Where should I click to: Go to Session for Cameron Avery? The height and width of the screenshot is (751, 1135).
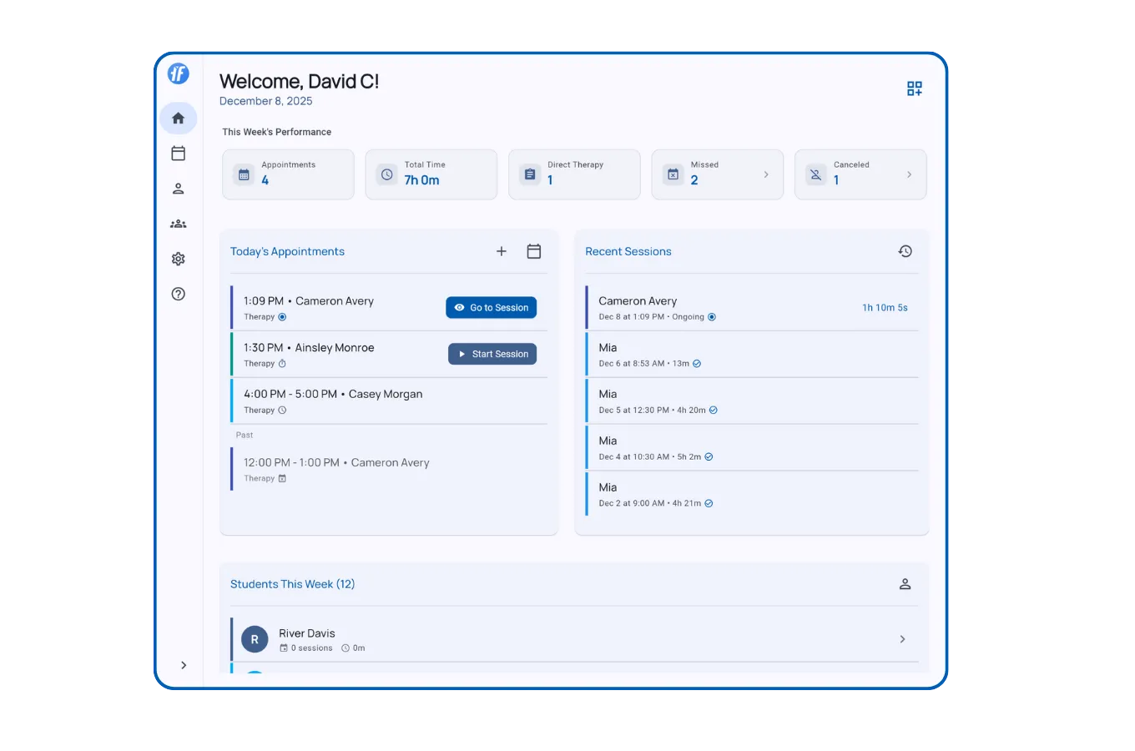(491, 307)
